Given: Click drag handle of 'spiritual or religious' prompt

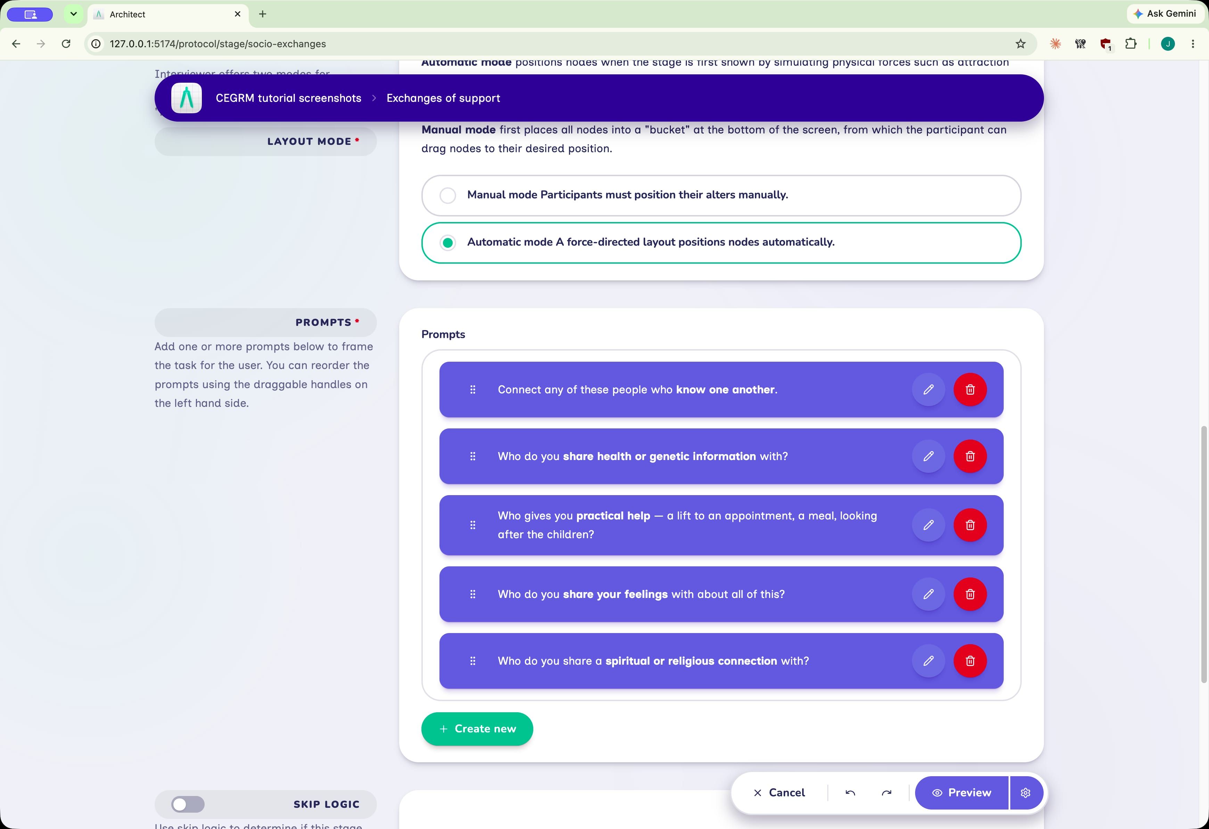Looking at the screenshot, I should [472, 660].
